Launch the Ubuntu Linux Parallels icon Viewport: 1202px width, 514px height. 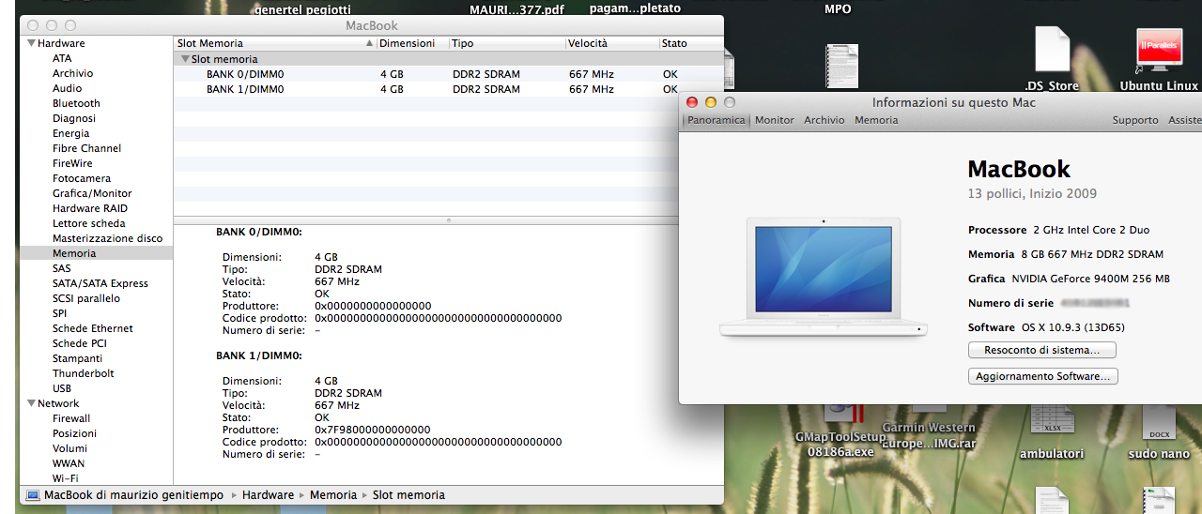coord(1158,52)
